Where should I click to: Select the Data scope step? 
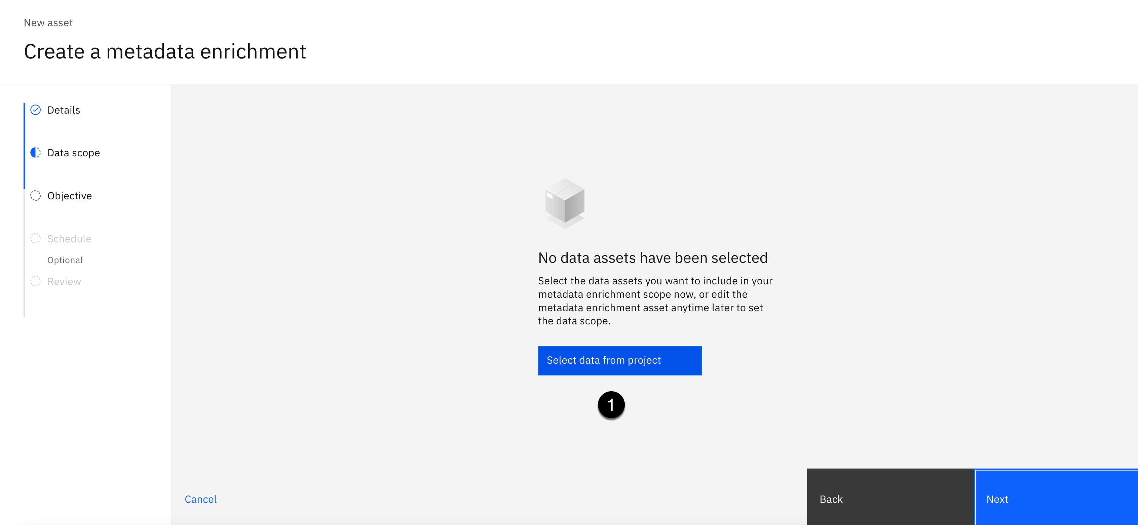73,153
